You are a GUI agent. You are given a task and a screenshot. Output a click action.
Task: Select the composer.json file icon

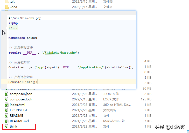click(x=6, y=94)
